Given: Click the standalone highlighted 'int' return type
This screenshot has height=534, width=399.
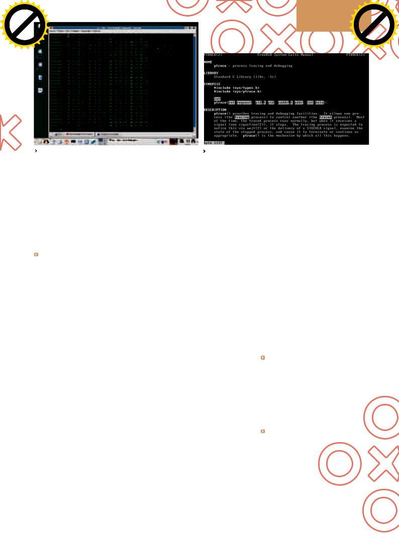Looking at the screenshot, I should point(217,99).
